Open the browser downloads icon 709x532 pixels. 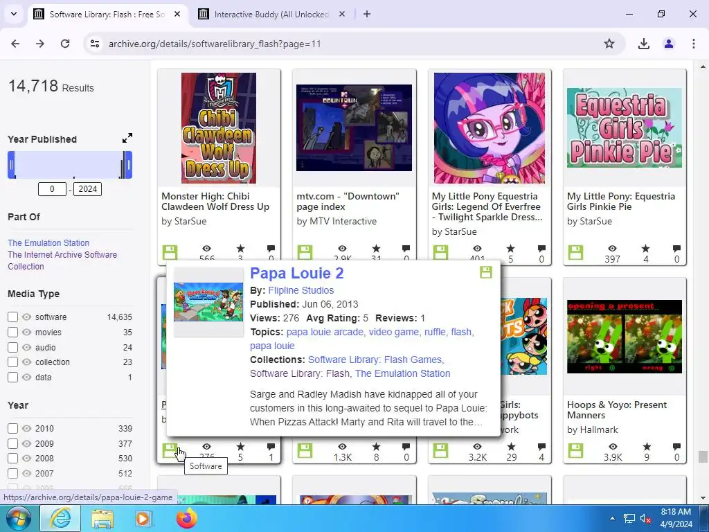(x=643, y=44)
